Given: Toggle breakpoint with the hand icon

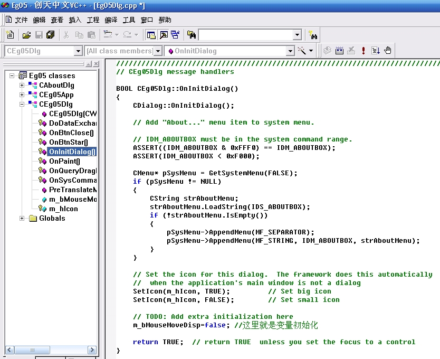Looking at the screenshot, I should click(x=388, y=51).
